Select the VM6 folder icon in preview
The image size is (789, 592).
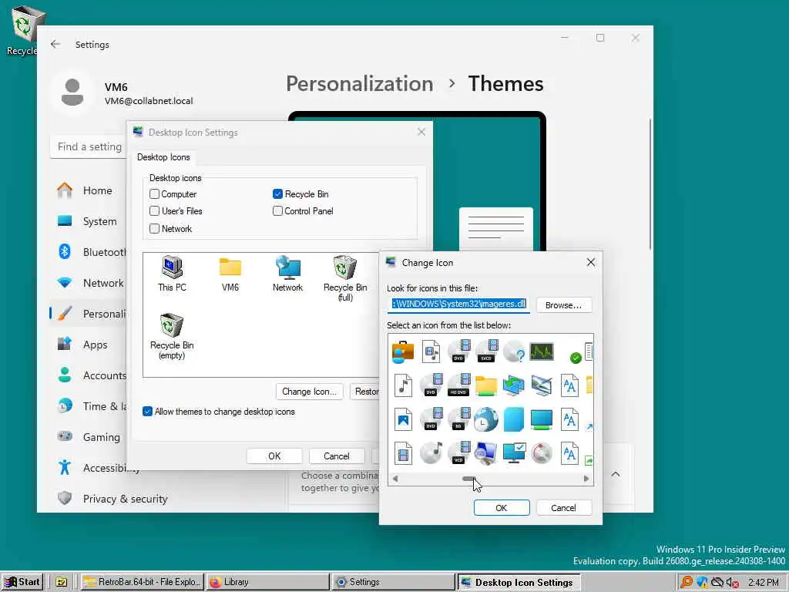pos(230,274)
